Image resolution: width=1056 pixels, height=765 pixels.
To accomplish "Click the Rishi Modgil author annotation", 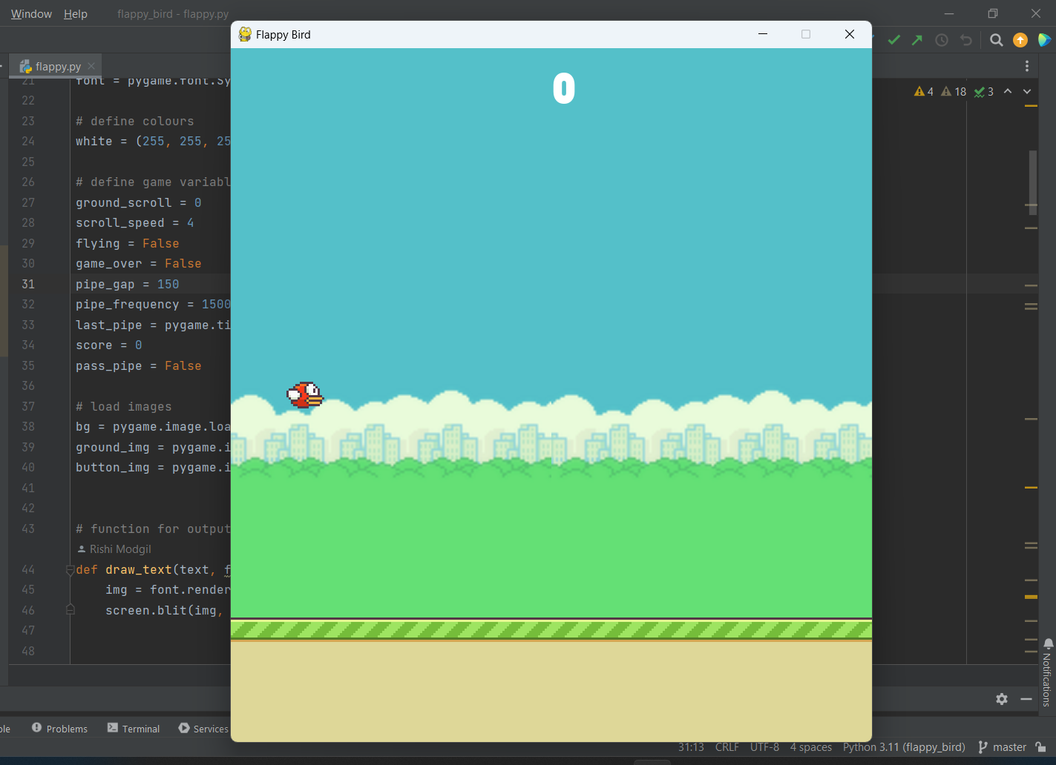I will click(114, 549).
